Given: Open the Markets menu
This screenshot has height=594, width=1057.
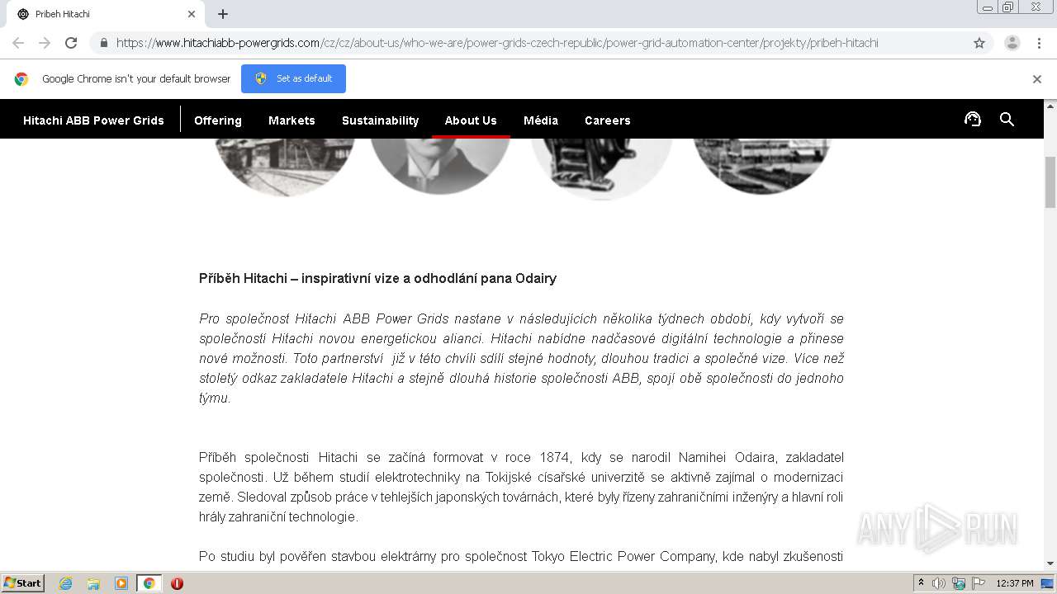Looking at the screenshot, I should click(x=292, y=120).
